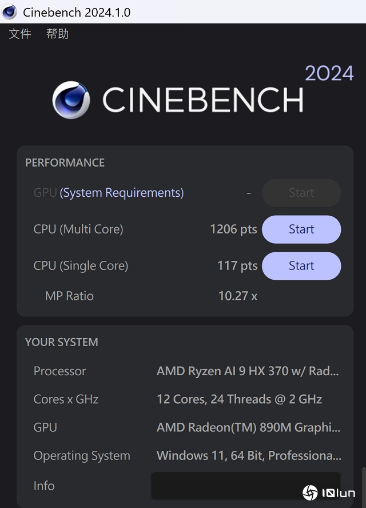Start the CPU Multi Core benchmark

[301, 229]
